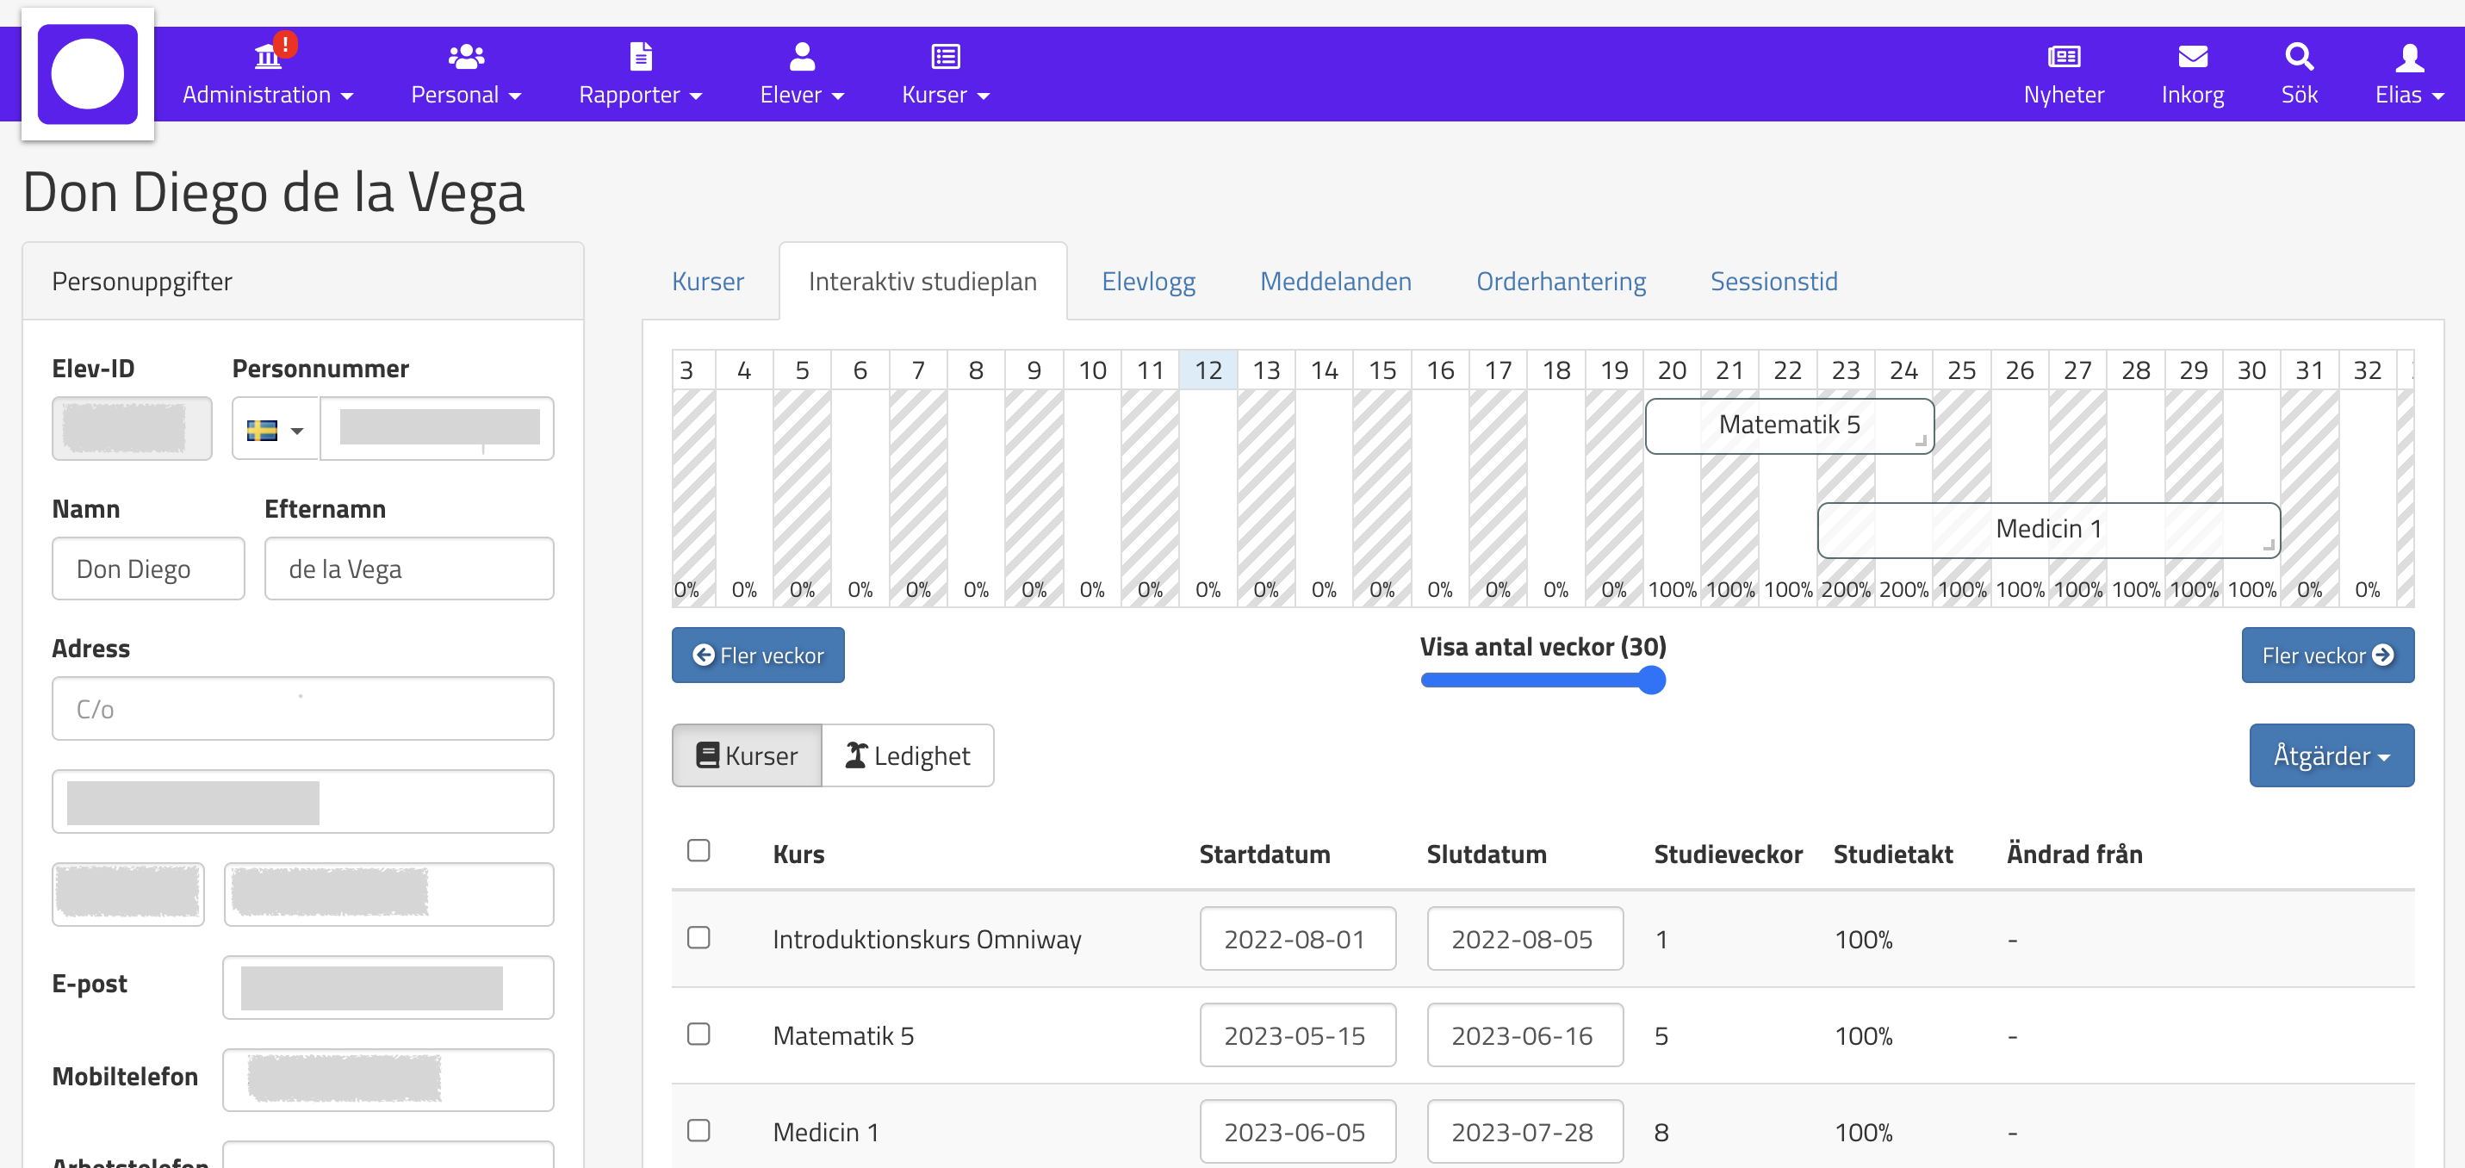Expand the Swedish flag country selector
The height and width of the screenshot is (1168, 2465).
pyautogui.click(x=276, y=430)
